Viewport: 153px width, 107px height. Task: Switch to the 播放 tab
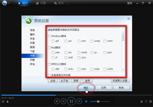pos(23,3)
